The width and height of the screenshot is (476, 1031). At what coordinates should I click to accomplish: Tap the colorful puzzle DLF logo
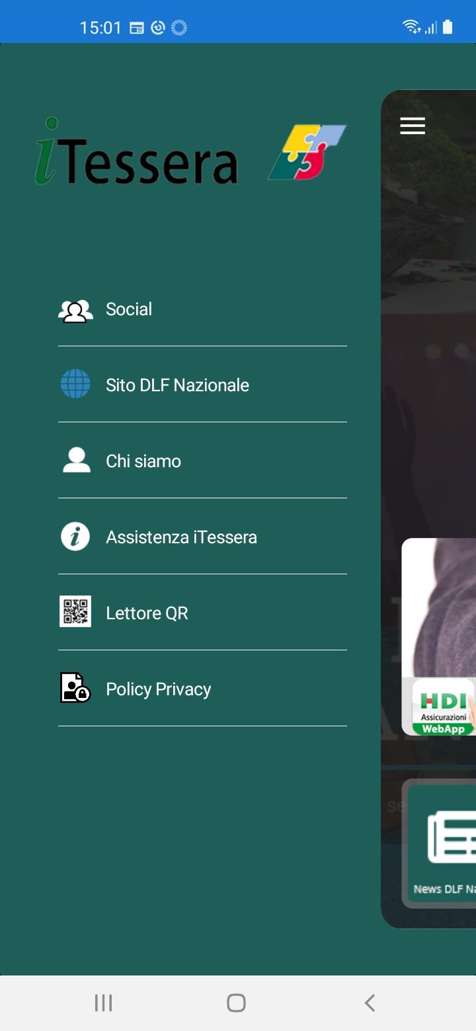pos(307,153)
